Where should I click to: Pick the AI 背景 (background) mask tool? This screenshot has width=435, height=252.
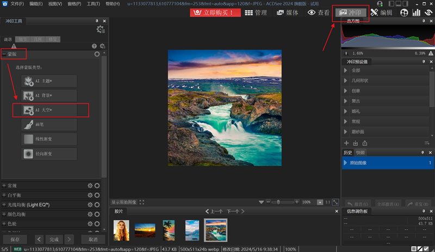[x=49, y=96]
